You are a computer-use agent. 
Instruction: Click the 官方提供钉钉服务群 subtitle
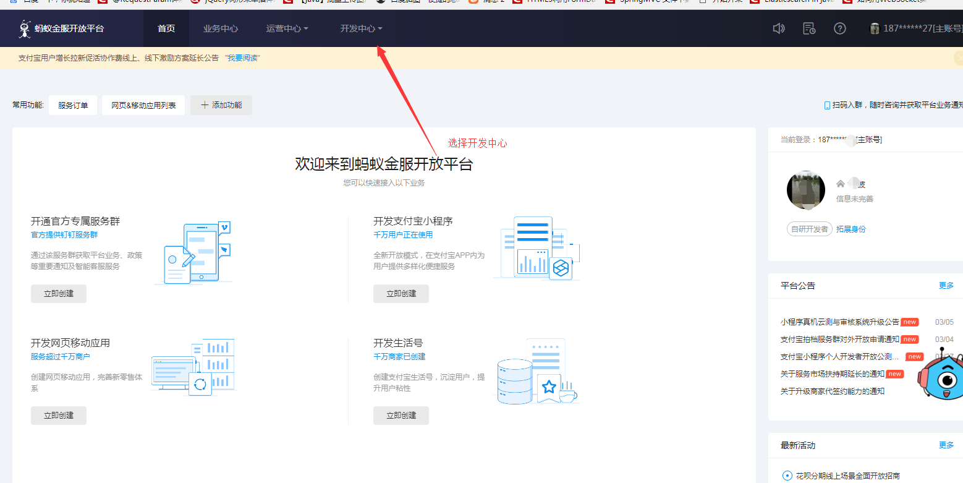coord(64,235)
